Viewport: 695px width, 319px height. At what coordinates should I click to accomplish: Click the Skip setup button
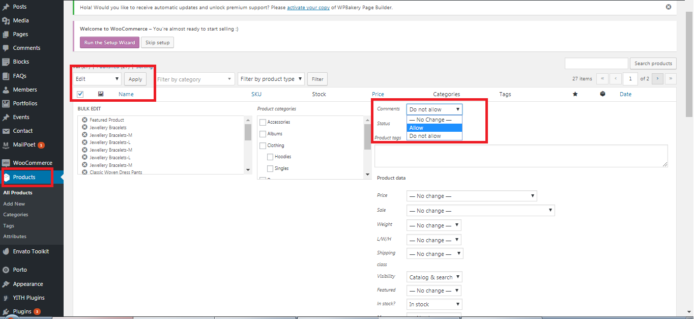(158, 42)
